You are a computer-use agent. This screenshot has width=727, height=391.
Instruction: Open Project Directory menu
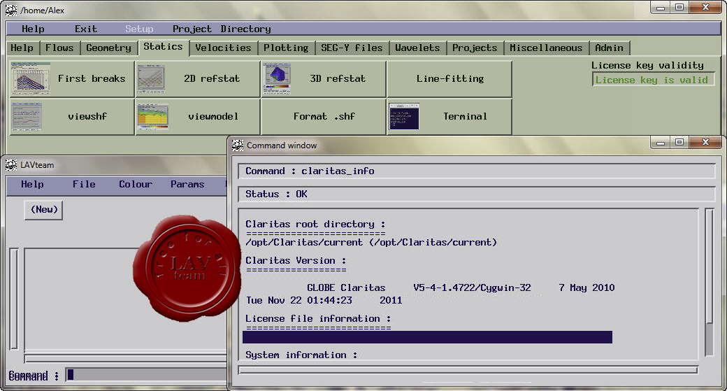[222, 29]
